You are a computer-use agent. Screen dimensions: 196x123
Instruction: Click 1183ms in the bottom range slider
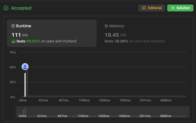83,116
